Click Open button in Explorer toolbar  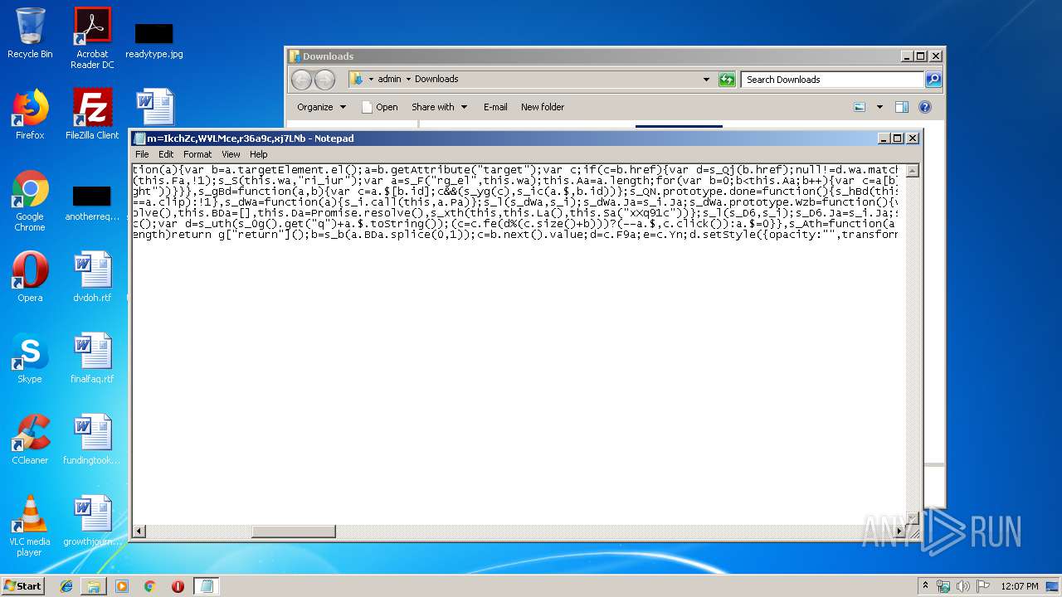pyautogui.click(x=380, y=107)
